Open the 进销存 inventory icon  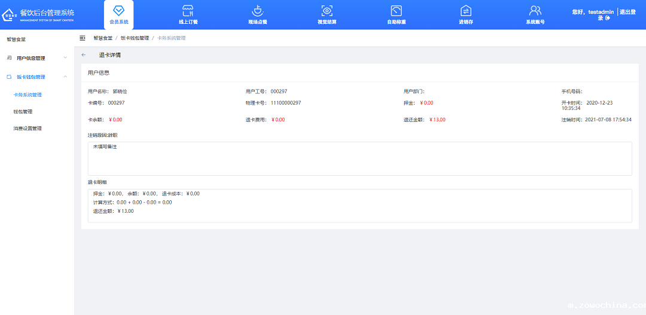465,11
